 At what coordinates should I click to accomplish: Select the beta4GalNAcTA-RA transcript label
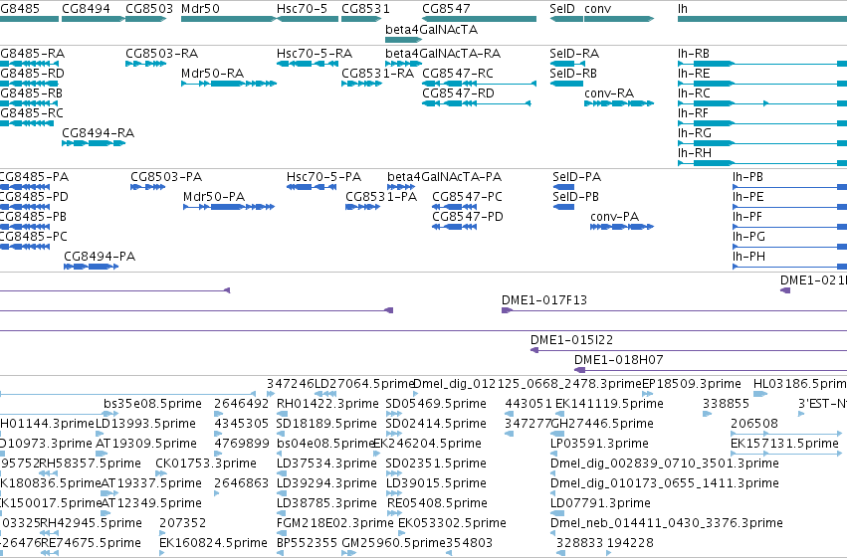[443, 54]
